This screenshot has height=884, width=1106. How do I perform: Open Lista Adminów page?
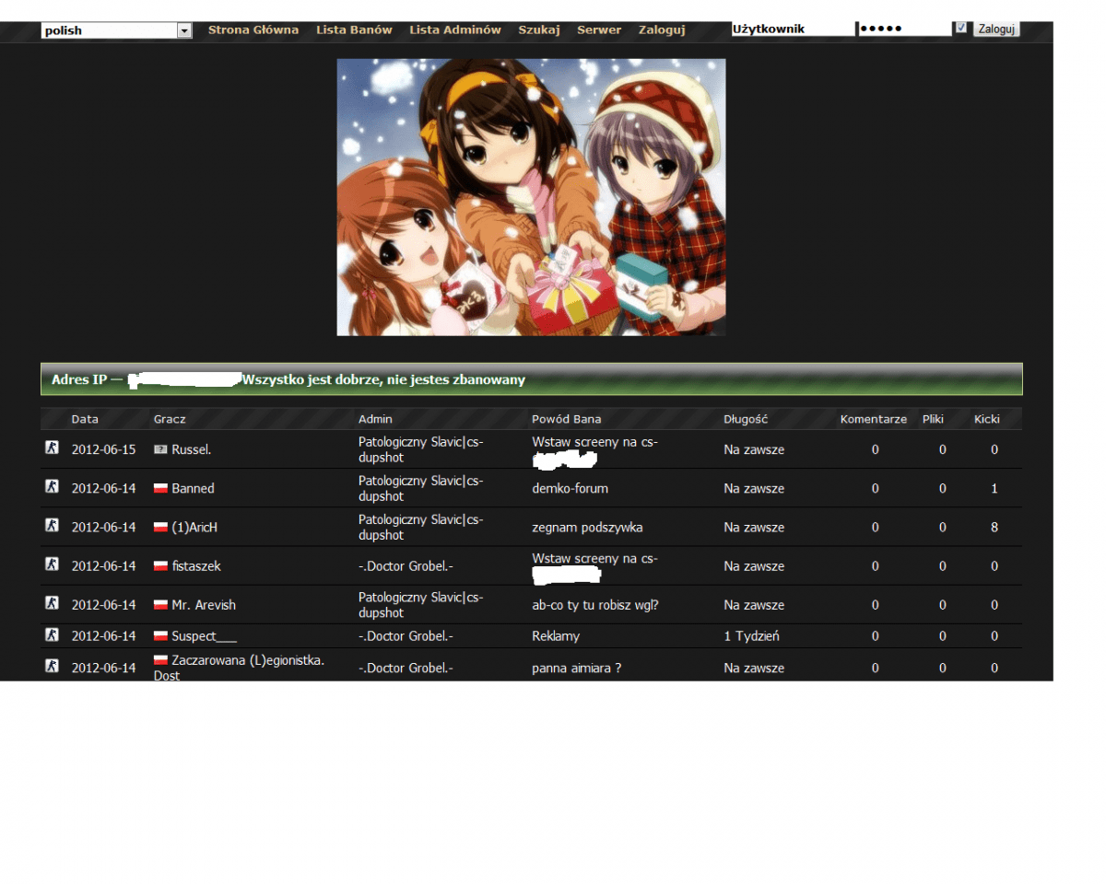tap(455, 29)
